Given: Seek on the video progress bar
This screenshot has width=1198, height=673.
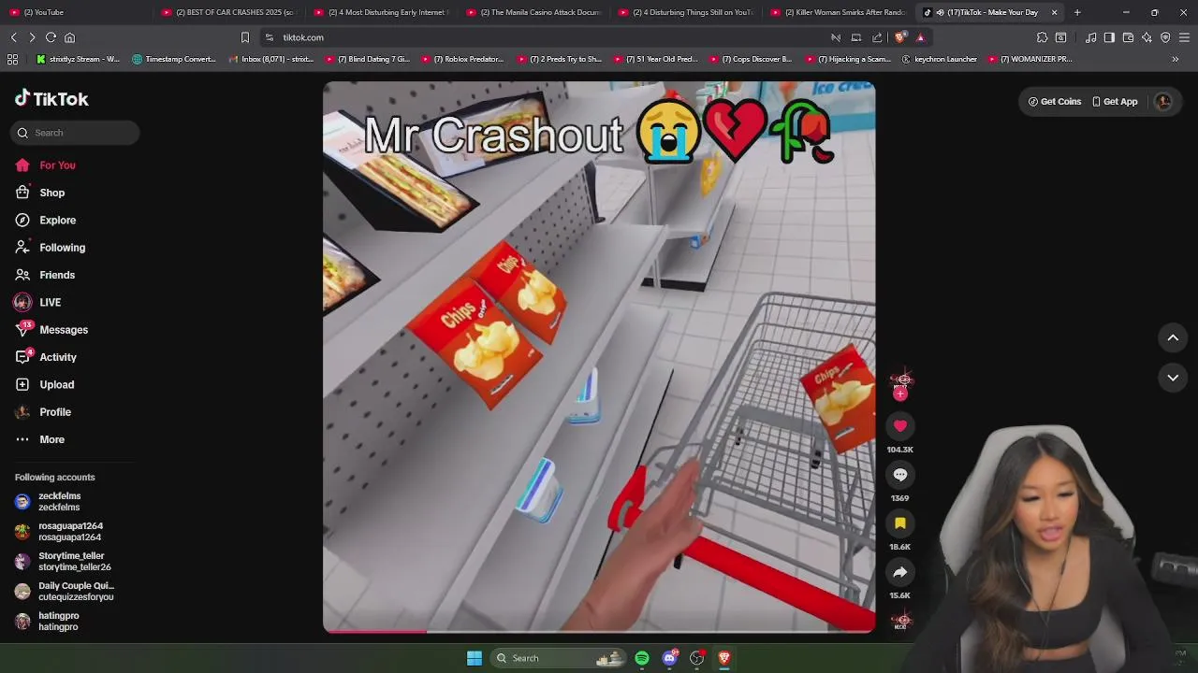Looking at the screenshot, I should pos(599,631).
